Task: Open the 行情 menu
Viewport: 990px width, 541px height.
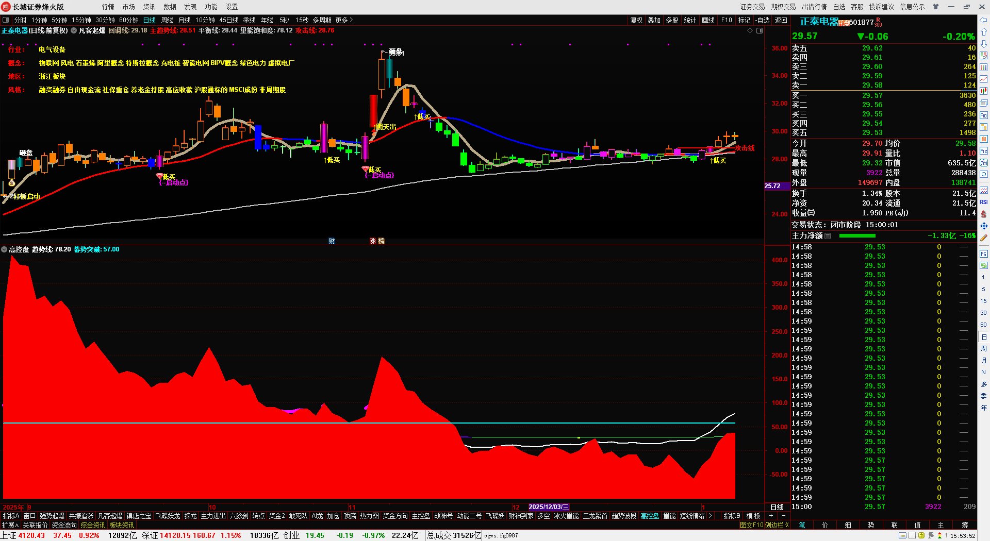Action: click(x=108, y=7)
